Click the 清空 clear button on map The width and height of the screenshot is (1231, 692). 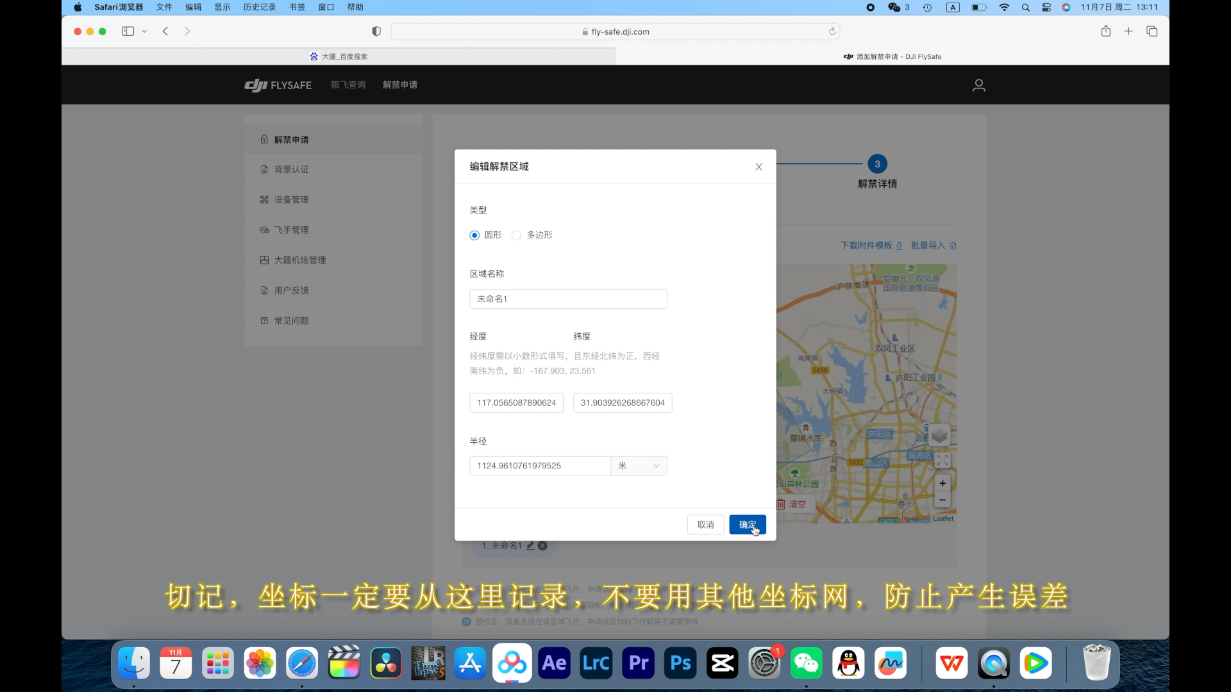[x=792, y=504]
